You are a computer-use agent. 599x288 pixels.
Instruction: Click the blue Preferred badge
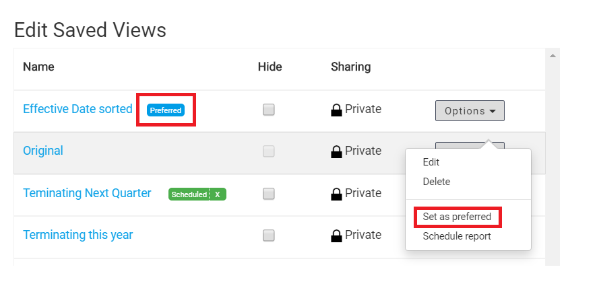pyautogui.click(x=165, y=110)
